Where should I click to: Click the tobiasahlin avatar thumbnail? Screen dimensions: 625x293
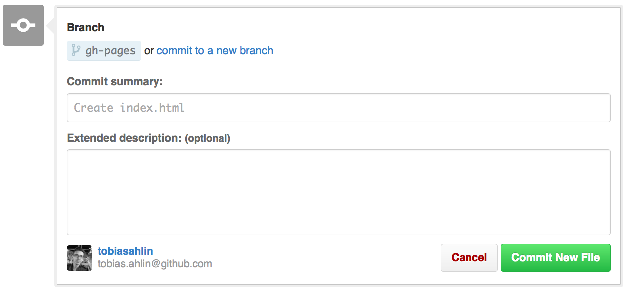[80, 258]
